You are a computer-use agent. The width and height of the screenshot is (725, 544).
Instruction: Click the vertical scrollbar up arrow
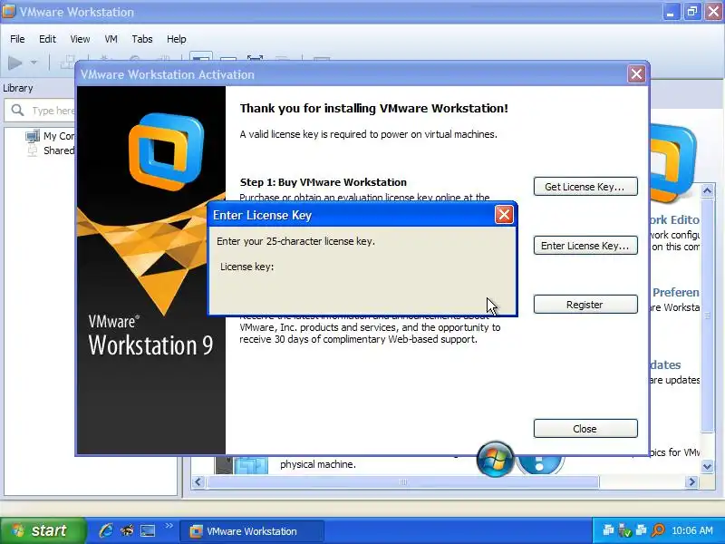click(707, 190)
